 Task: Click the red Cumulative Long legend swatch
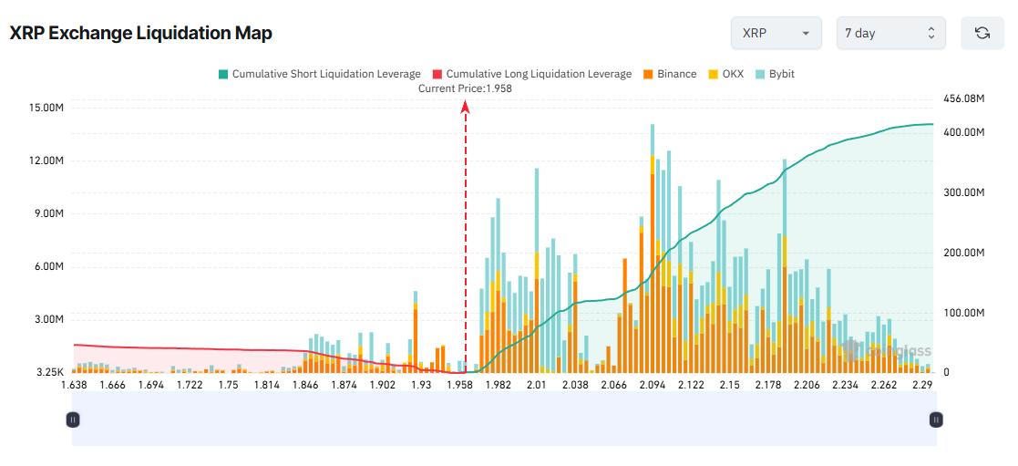pos(437,74)
